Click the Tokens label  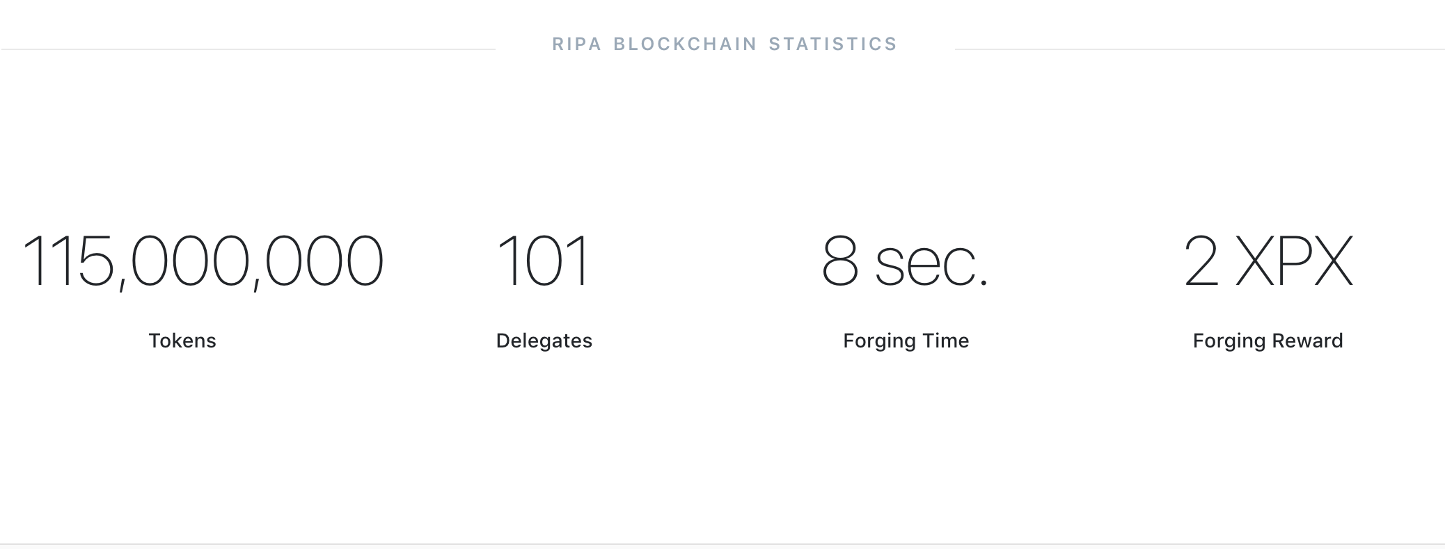[x=182, y=341]
